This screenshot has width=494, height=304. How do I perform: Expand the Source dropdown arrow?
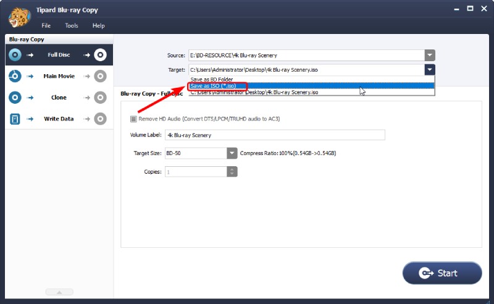[430, 55]
